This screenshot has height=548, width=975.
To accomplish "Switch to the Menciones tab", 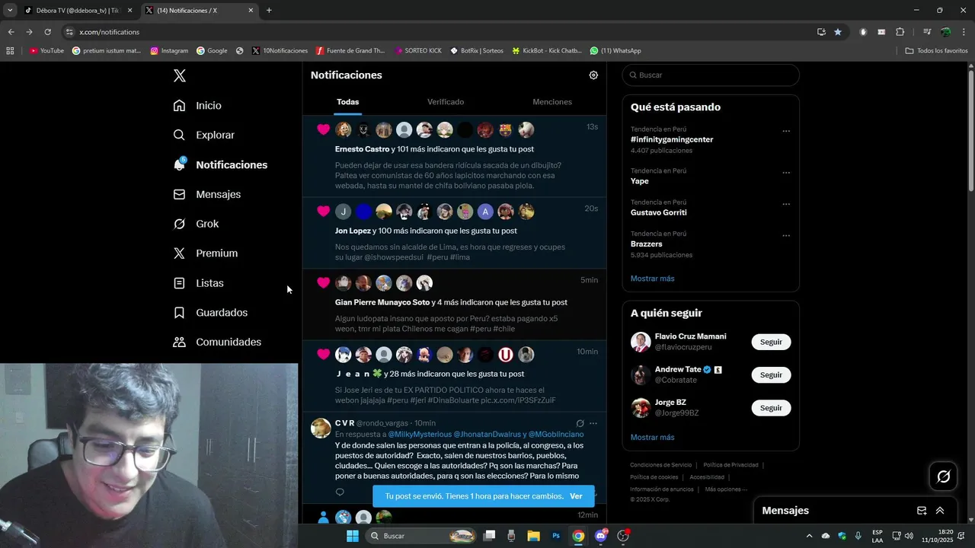I will click(552, 102).
